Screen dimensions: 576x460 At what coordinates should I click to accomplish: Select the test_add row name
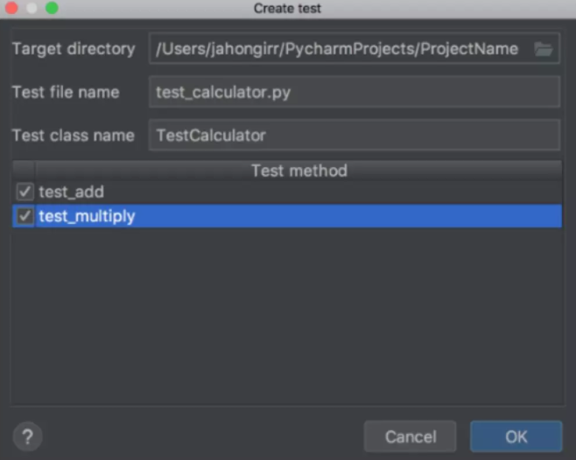(x=72, y=192)
